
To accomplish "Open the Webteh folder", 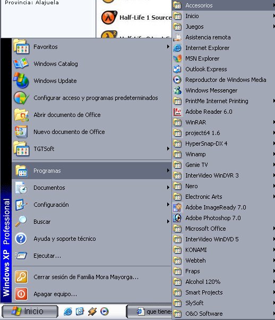I will coord(224,260).
